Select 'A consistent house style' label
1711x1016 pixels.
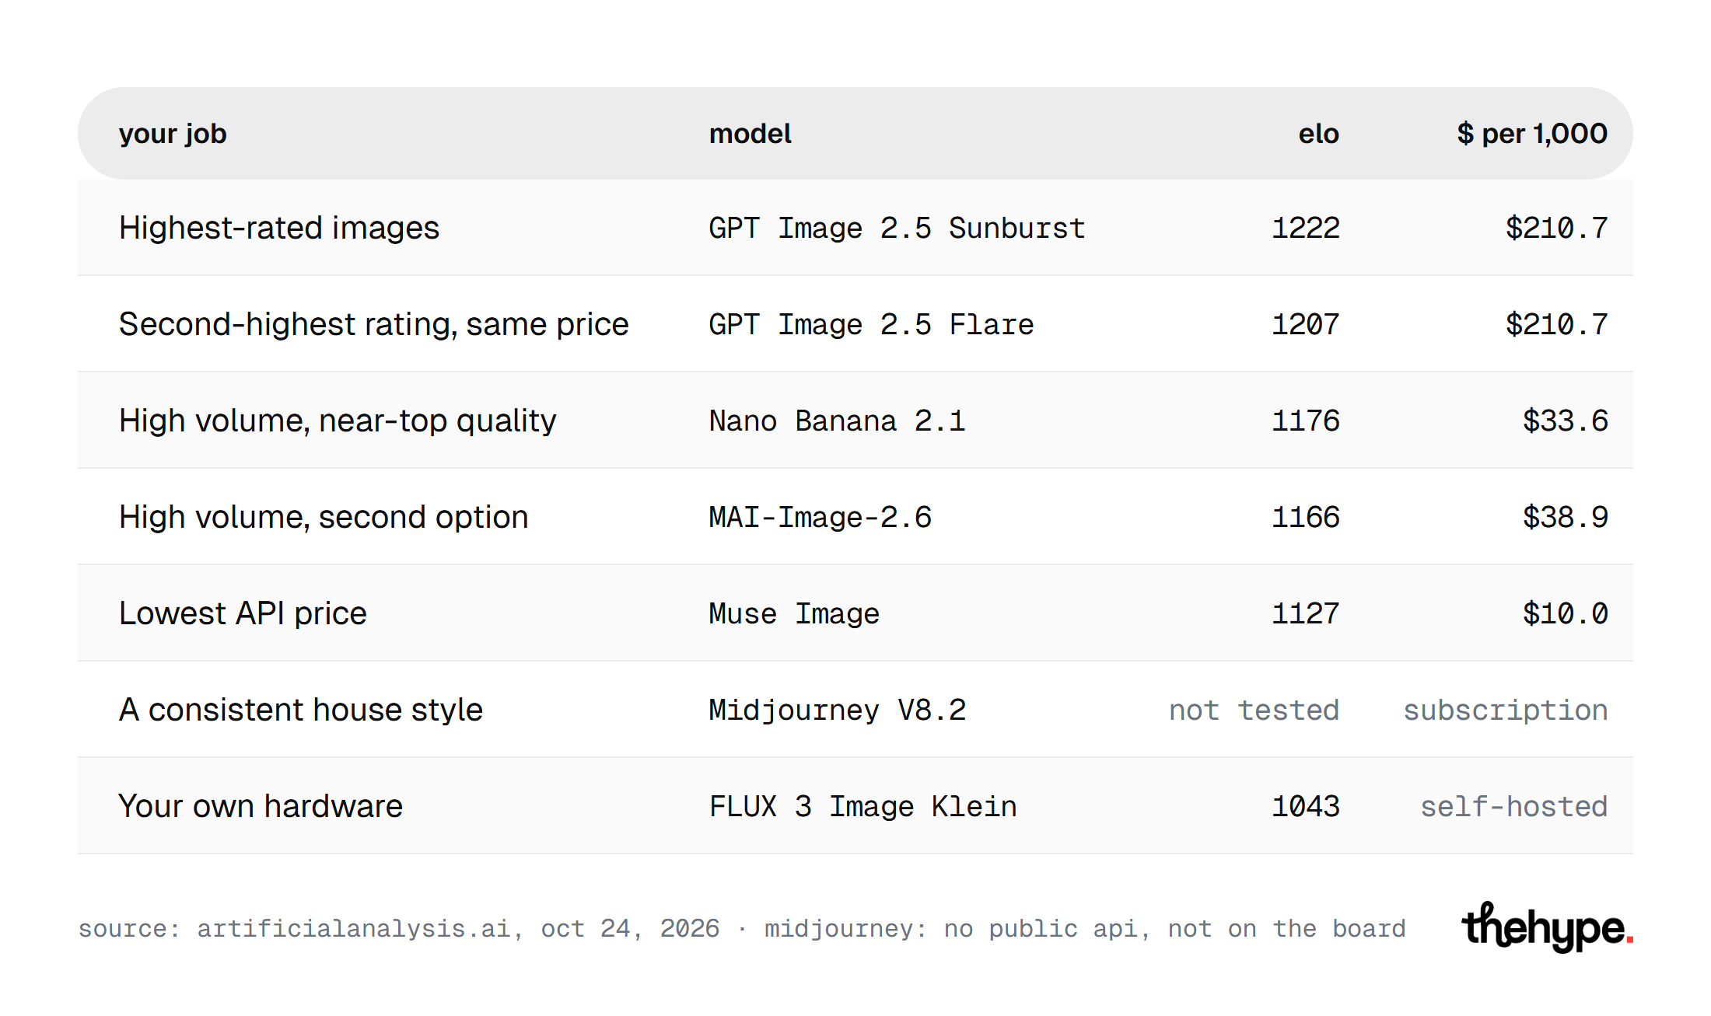tap(301, 710)
